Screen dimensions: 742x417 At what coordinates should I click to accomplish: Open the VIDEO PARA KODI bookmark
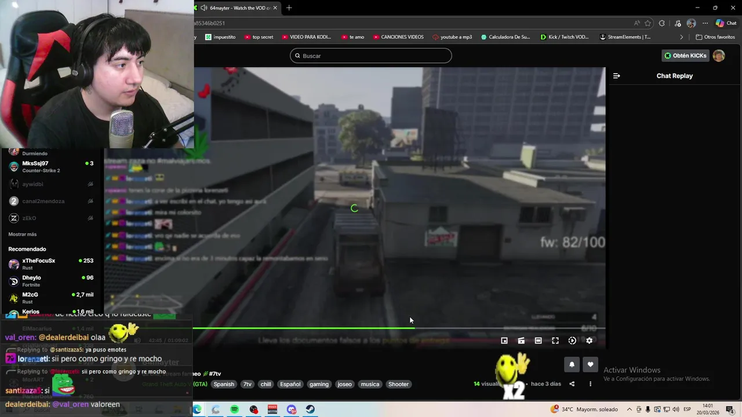click(x=306, y=37)
